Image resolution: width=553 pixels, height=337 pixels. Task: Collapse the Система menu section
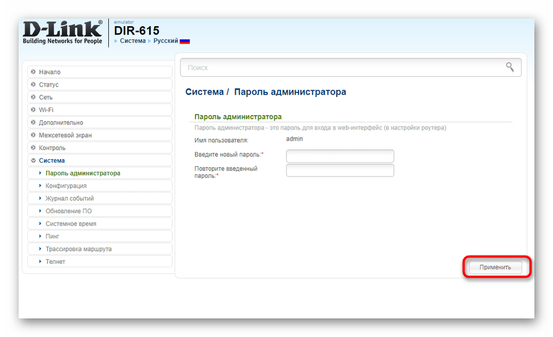100,160
